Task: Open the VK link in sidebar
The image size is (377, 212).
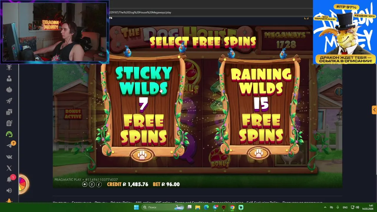Action: 9,157
